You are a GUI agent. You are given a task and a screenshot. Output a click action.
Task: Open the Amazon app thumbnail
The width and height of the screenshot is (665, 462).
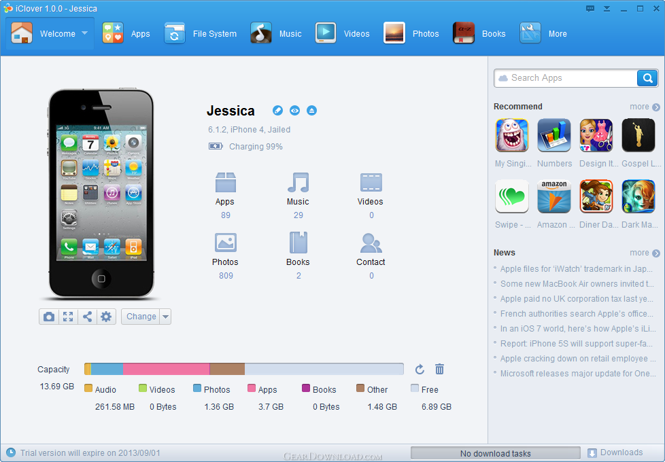(554, 197)
